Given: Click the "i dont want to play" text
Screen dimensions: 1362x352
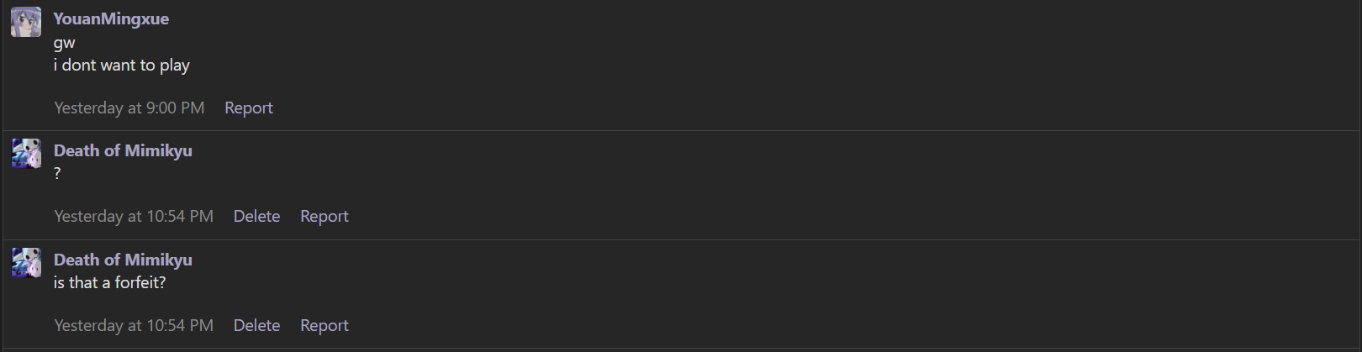Looking at the screenshot, I should pyautogui.click(x=121, y=65).
